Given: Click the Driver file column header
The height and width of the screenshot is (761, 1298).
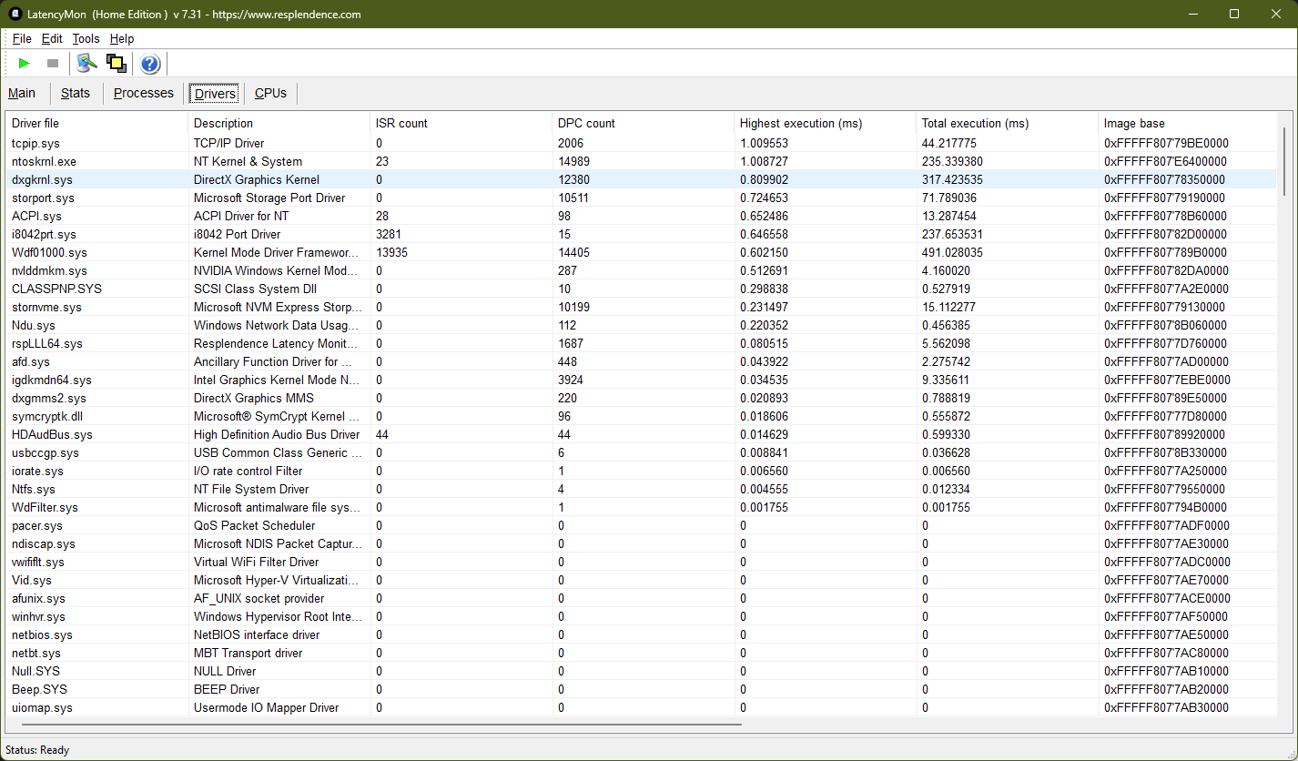Looking at the screenshot, I should (35, 123).
